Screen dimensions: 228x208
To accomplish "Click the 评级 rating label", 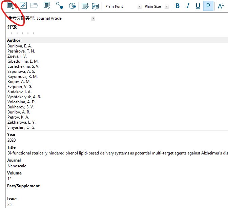I will tap(12, 27).
